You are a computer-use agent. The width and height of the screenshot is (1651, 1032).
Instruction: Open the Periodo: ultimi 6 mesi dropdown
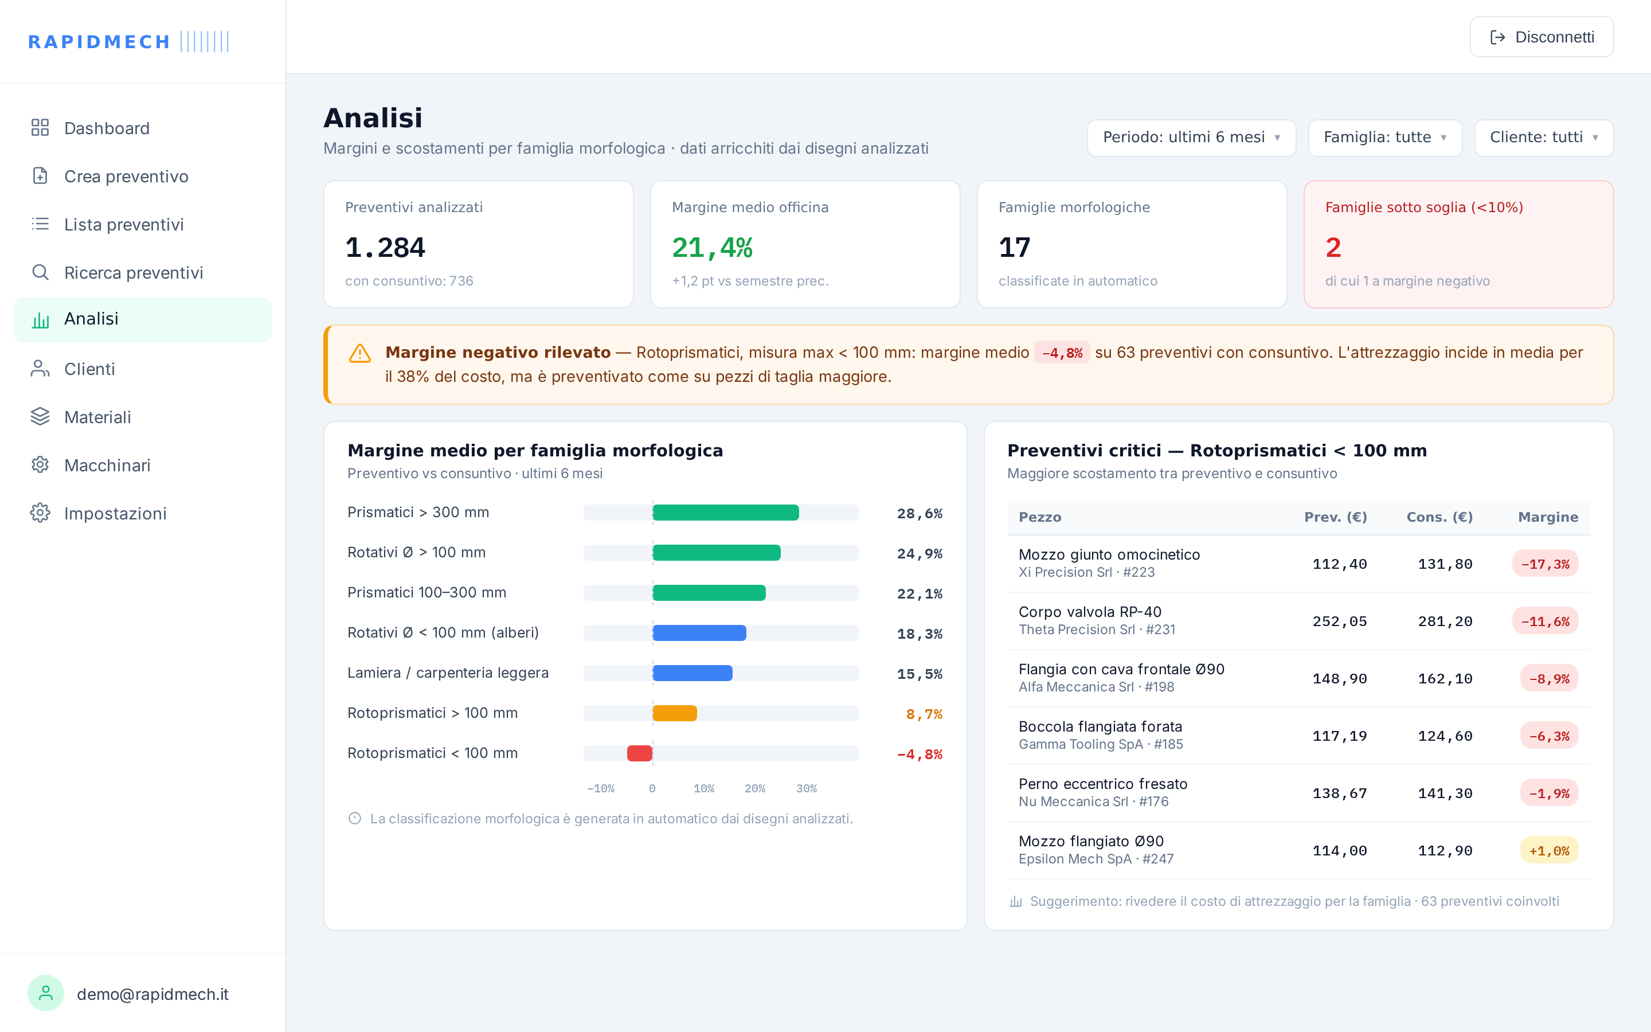1191,138
